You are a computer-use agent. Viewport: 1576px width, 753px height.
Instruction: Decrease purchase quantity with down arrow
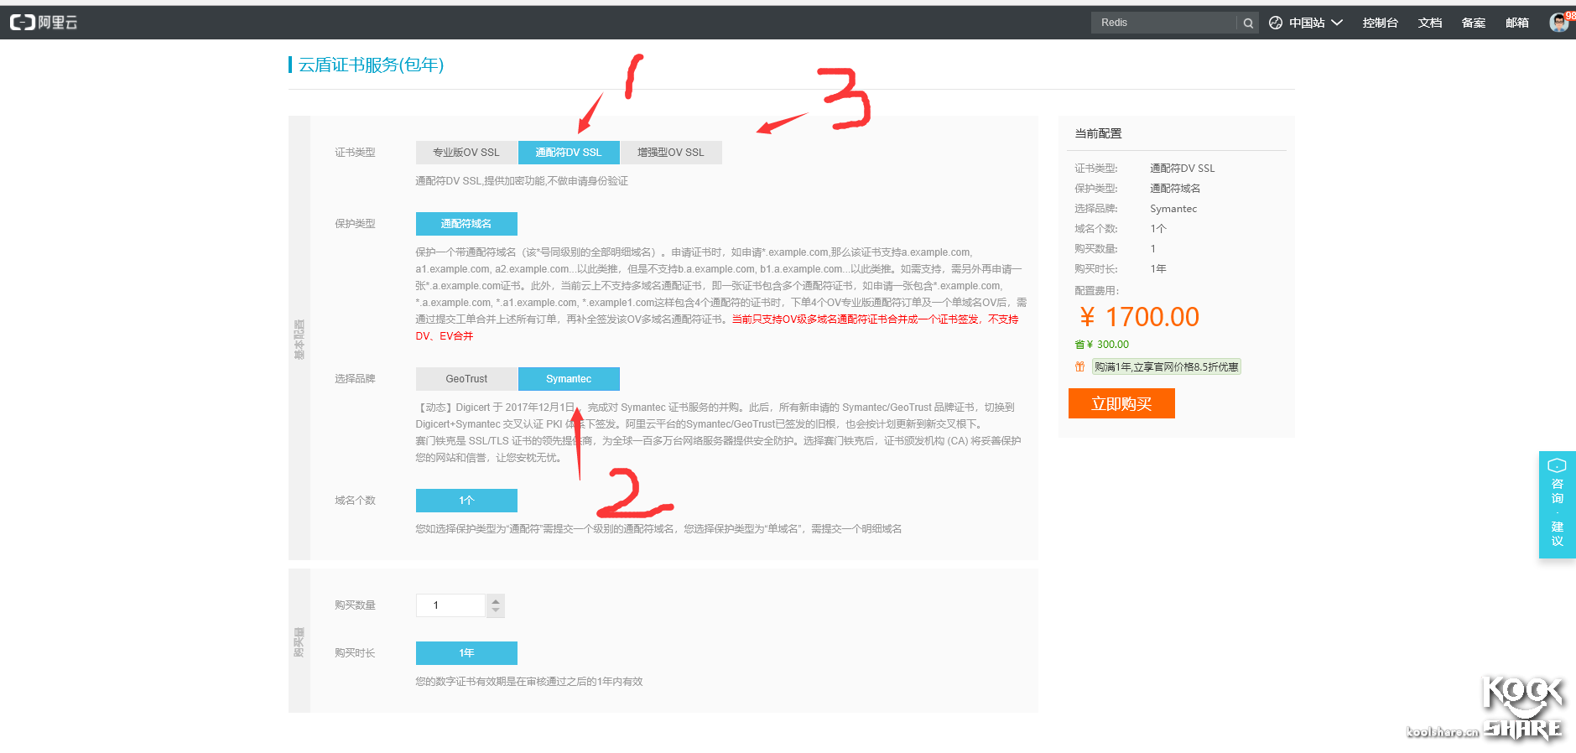coord(496,610)
